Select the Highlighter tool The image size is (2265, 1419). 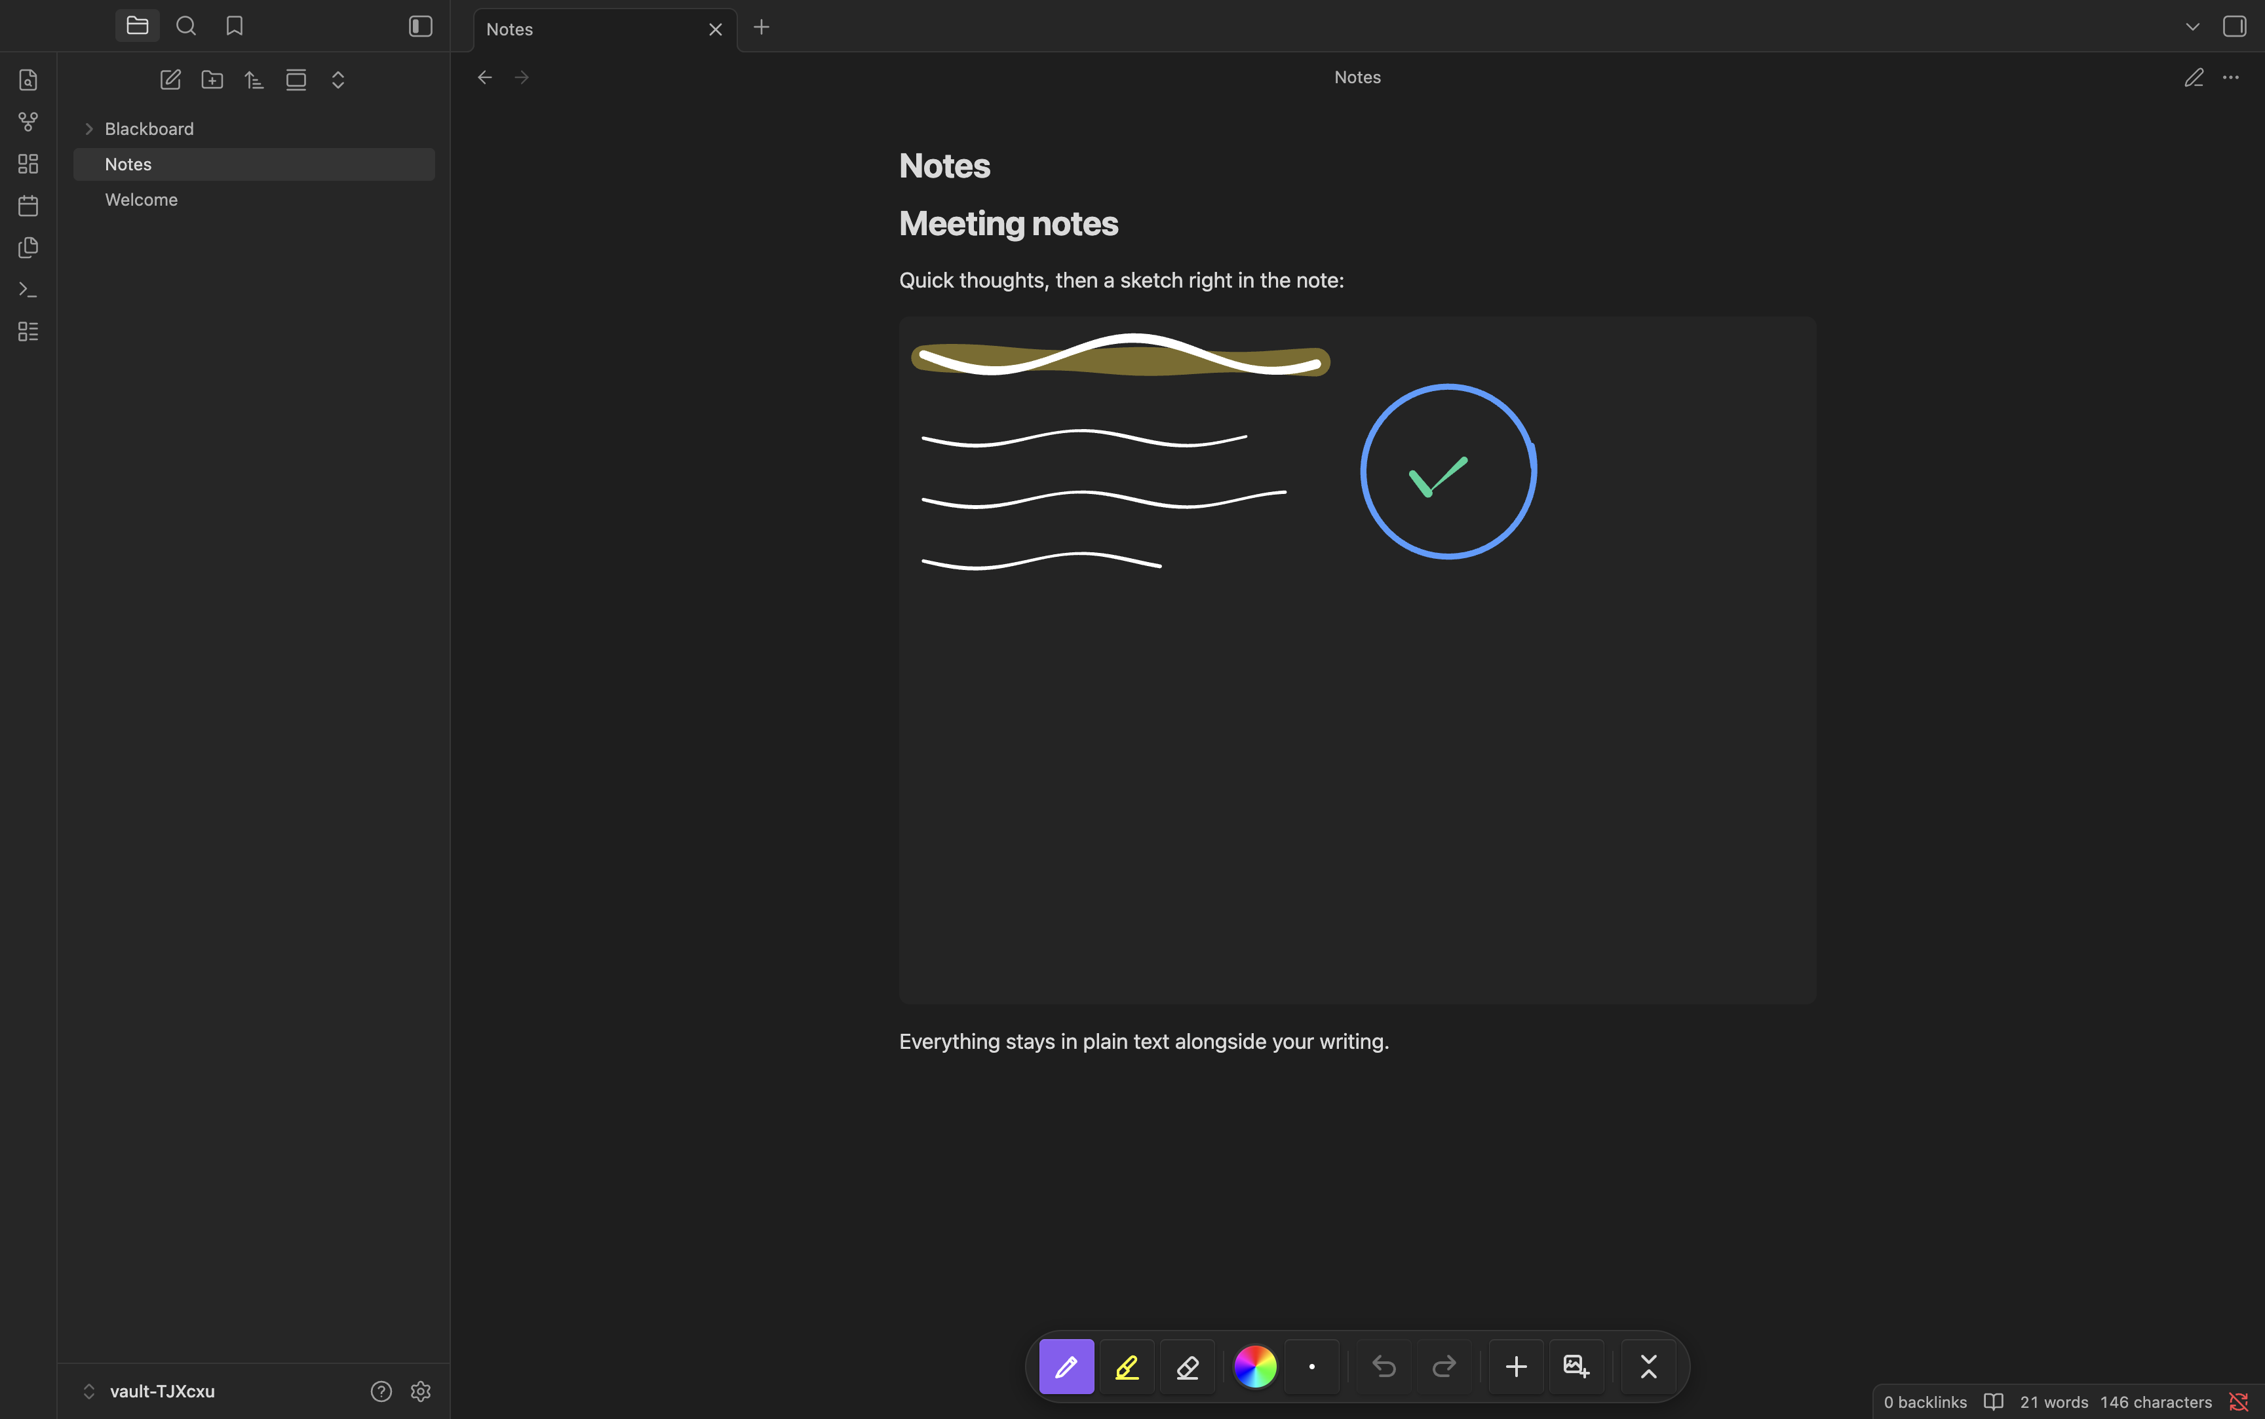coord(1127,1367)
